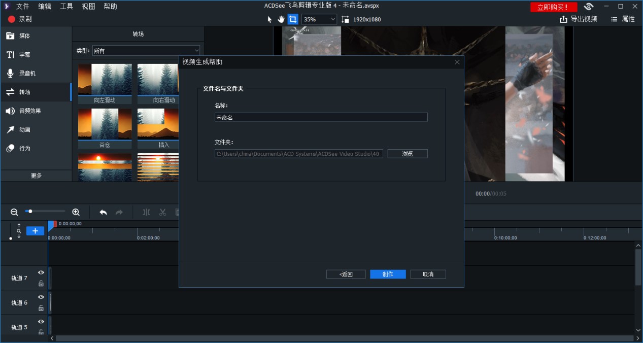Viewport: 643px width, 343px height.
Task: Expand the 更多 section in sidebar
Action: coord(36,176)
